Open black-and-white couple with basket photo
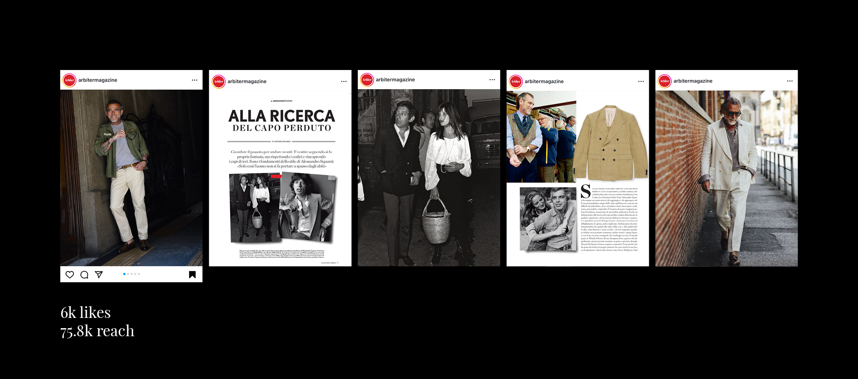The width and height of the screenshot is (858, 379). pos(429,177)
